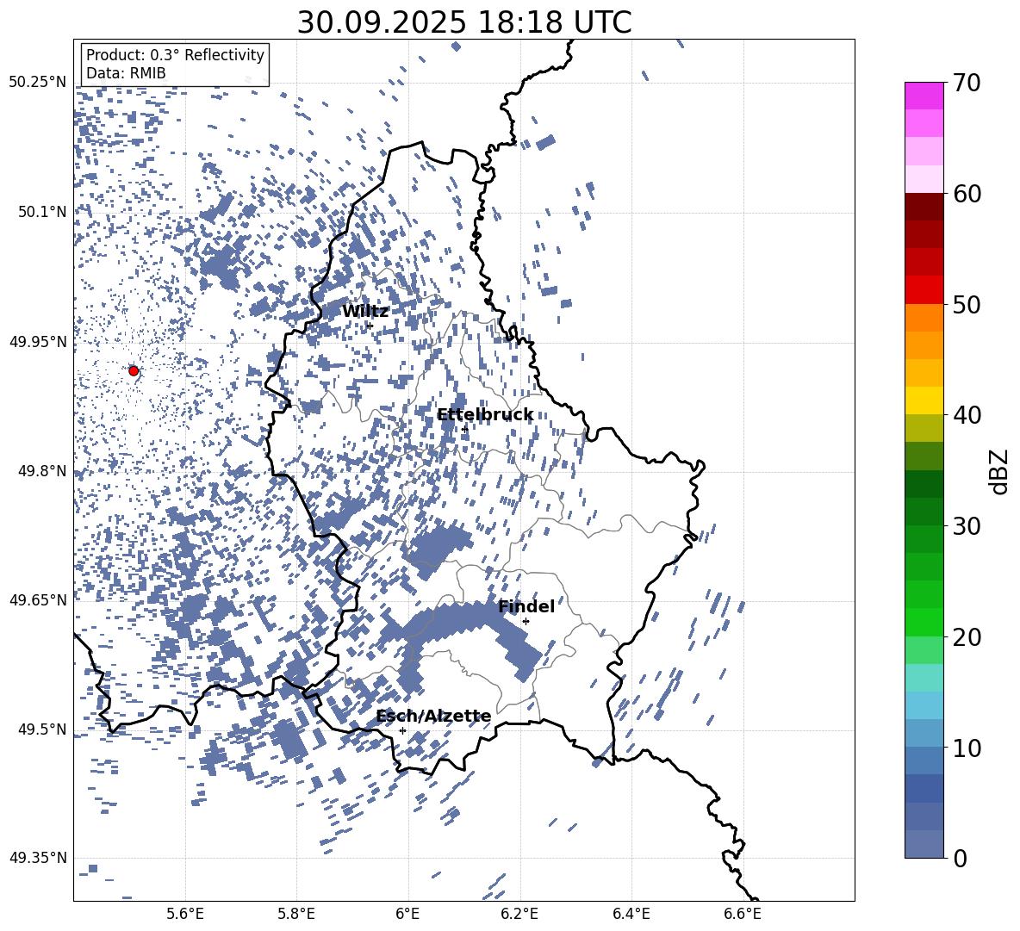Click the Data: RMIB text

coord(126,73)
